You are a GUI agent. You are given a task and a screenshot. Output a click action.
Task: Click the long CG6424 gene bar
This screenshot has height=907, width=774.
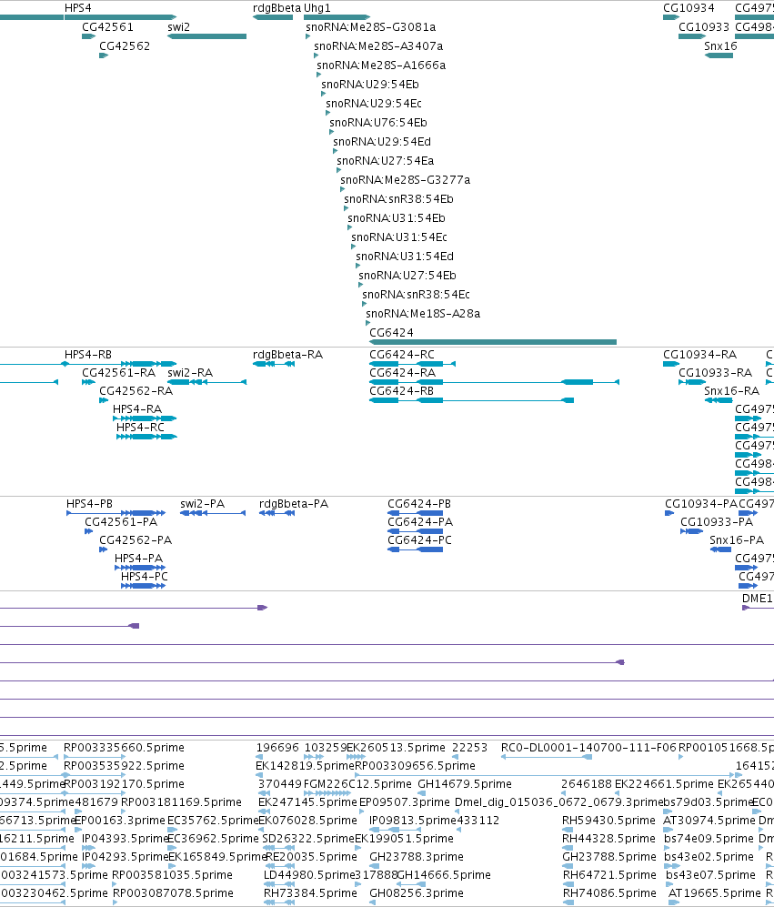(493, 342)
